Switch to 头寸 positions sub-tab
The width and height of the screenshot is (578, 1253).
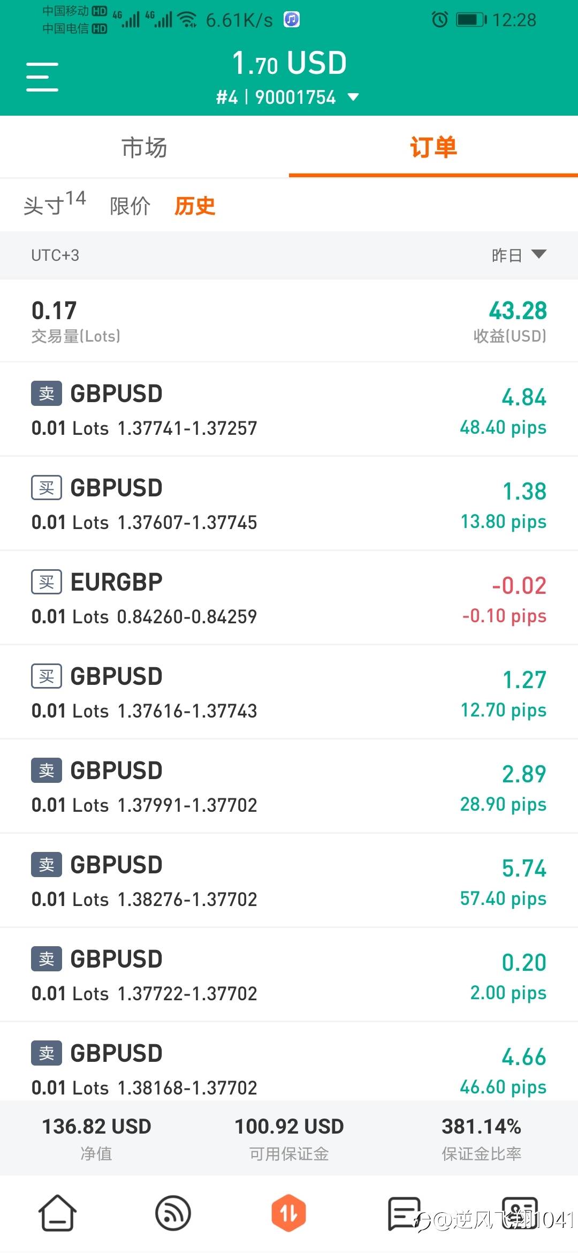pos(54,203)
